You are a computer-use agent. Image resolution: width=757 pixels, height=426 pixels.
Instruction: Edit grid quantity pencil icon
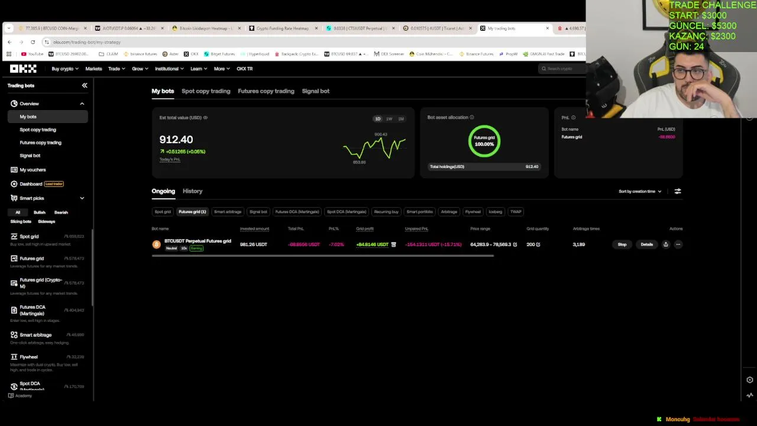point(538,244)
